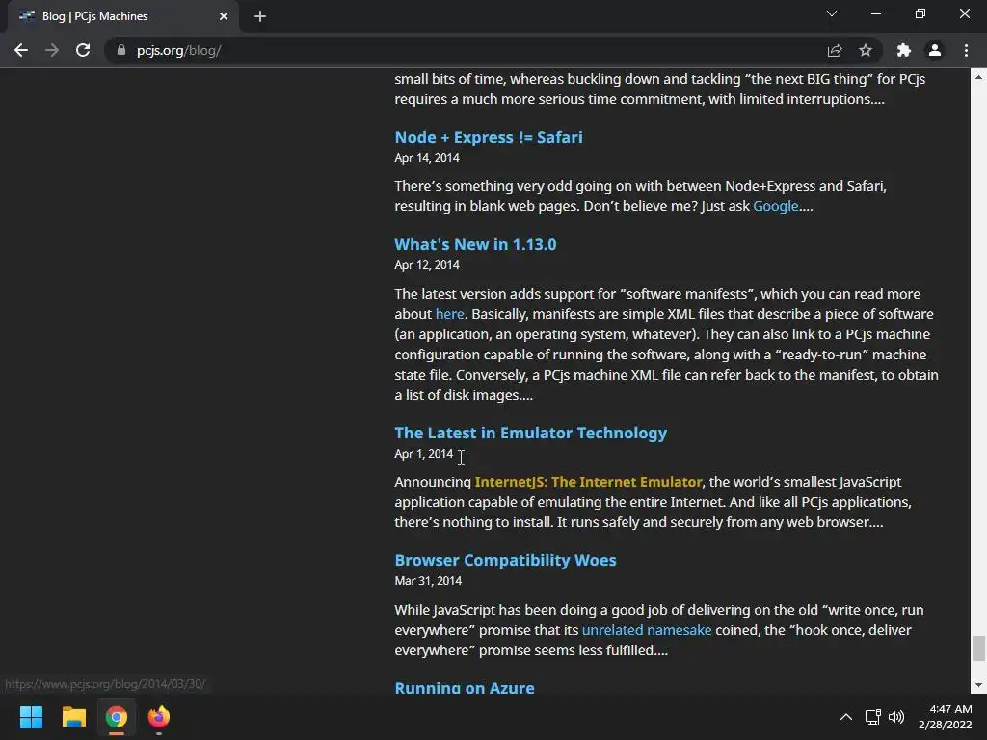Click the 'Apr 14, 2014' date

[427, 158]
